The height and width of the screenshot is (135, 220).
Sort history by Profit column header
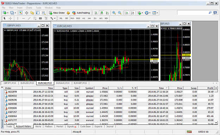[x=206, y=88]
